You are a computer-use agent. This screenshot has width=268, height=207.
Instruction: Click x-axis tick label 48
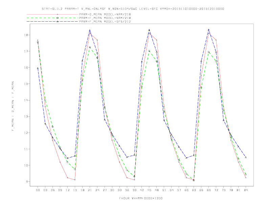pyautogui.click(x=157, y=190)
